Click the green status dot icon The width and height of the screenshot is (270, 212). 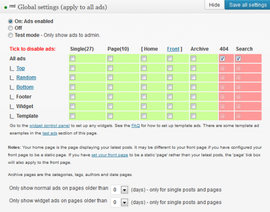pyautogui.click(x=6, y=7)
